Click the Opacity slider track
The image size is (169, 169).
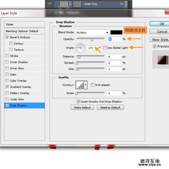pyautogui.click(x=90, y=39)
